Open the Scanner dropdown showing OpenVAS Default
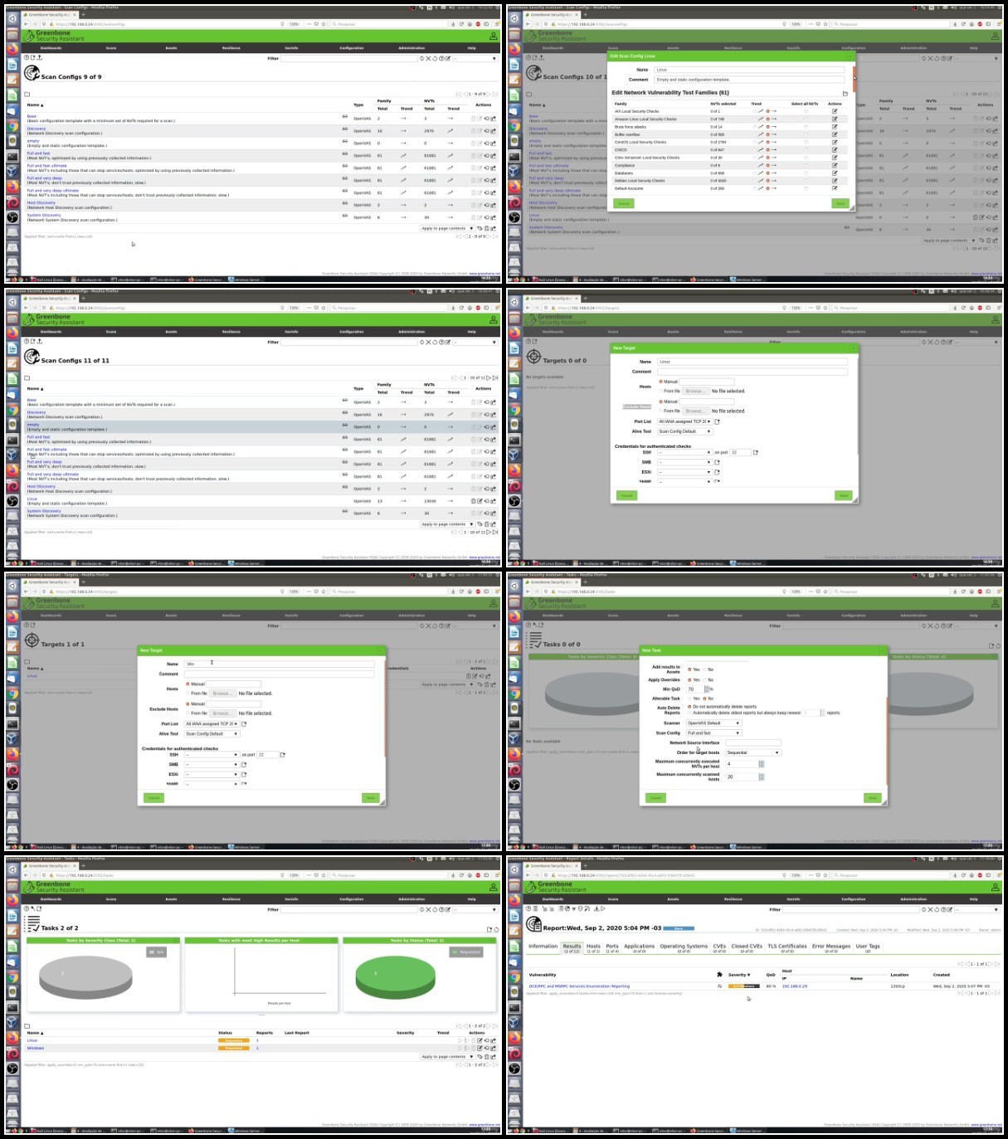This screenshot has width=1008, height=1139. (x=713, y=723)
